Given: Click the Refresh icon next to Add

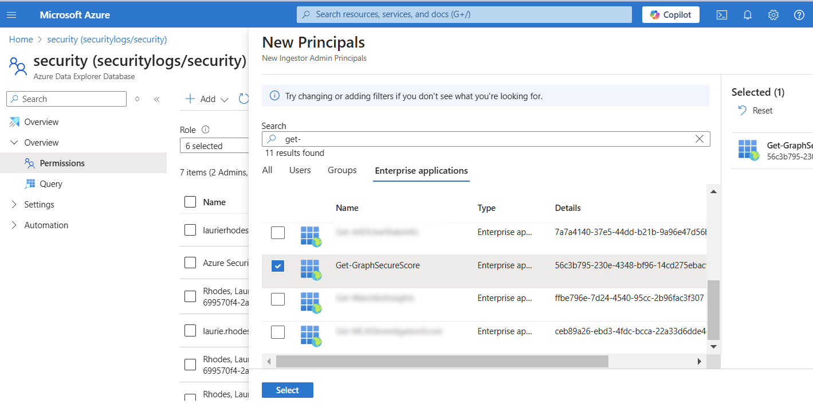Looking at the screenshot, I should point(243,99).
